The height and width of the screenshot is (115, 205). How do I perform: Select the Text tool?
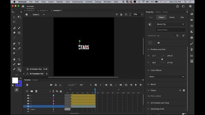click(19, 44)
